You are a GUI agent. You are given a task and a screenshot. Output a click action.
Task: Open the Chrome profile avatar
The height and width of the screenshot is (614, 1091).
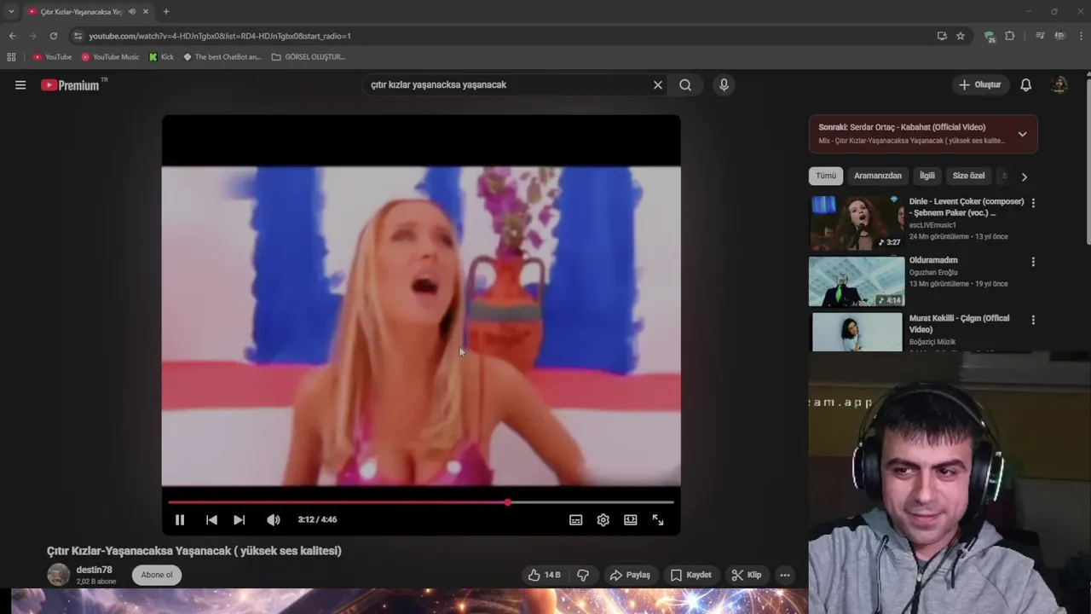coord(1060,36)
